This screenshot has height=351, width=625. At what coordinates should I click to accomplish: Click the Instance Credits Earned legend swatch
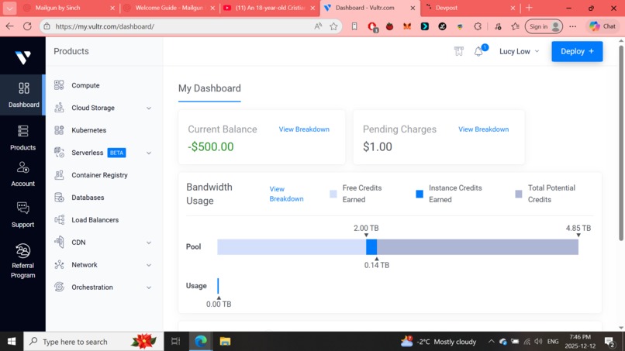[420, 194]
